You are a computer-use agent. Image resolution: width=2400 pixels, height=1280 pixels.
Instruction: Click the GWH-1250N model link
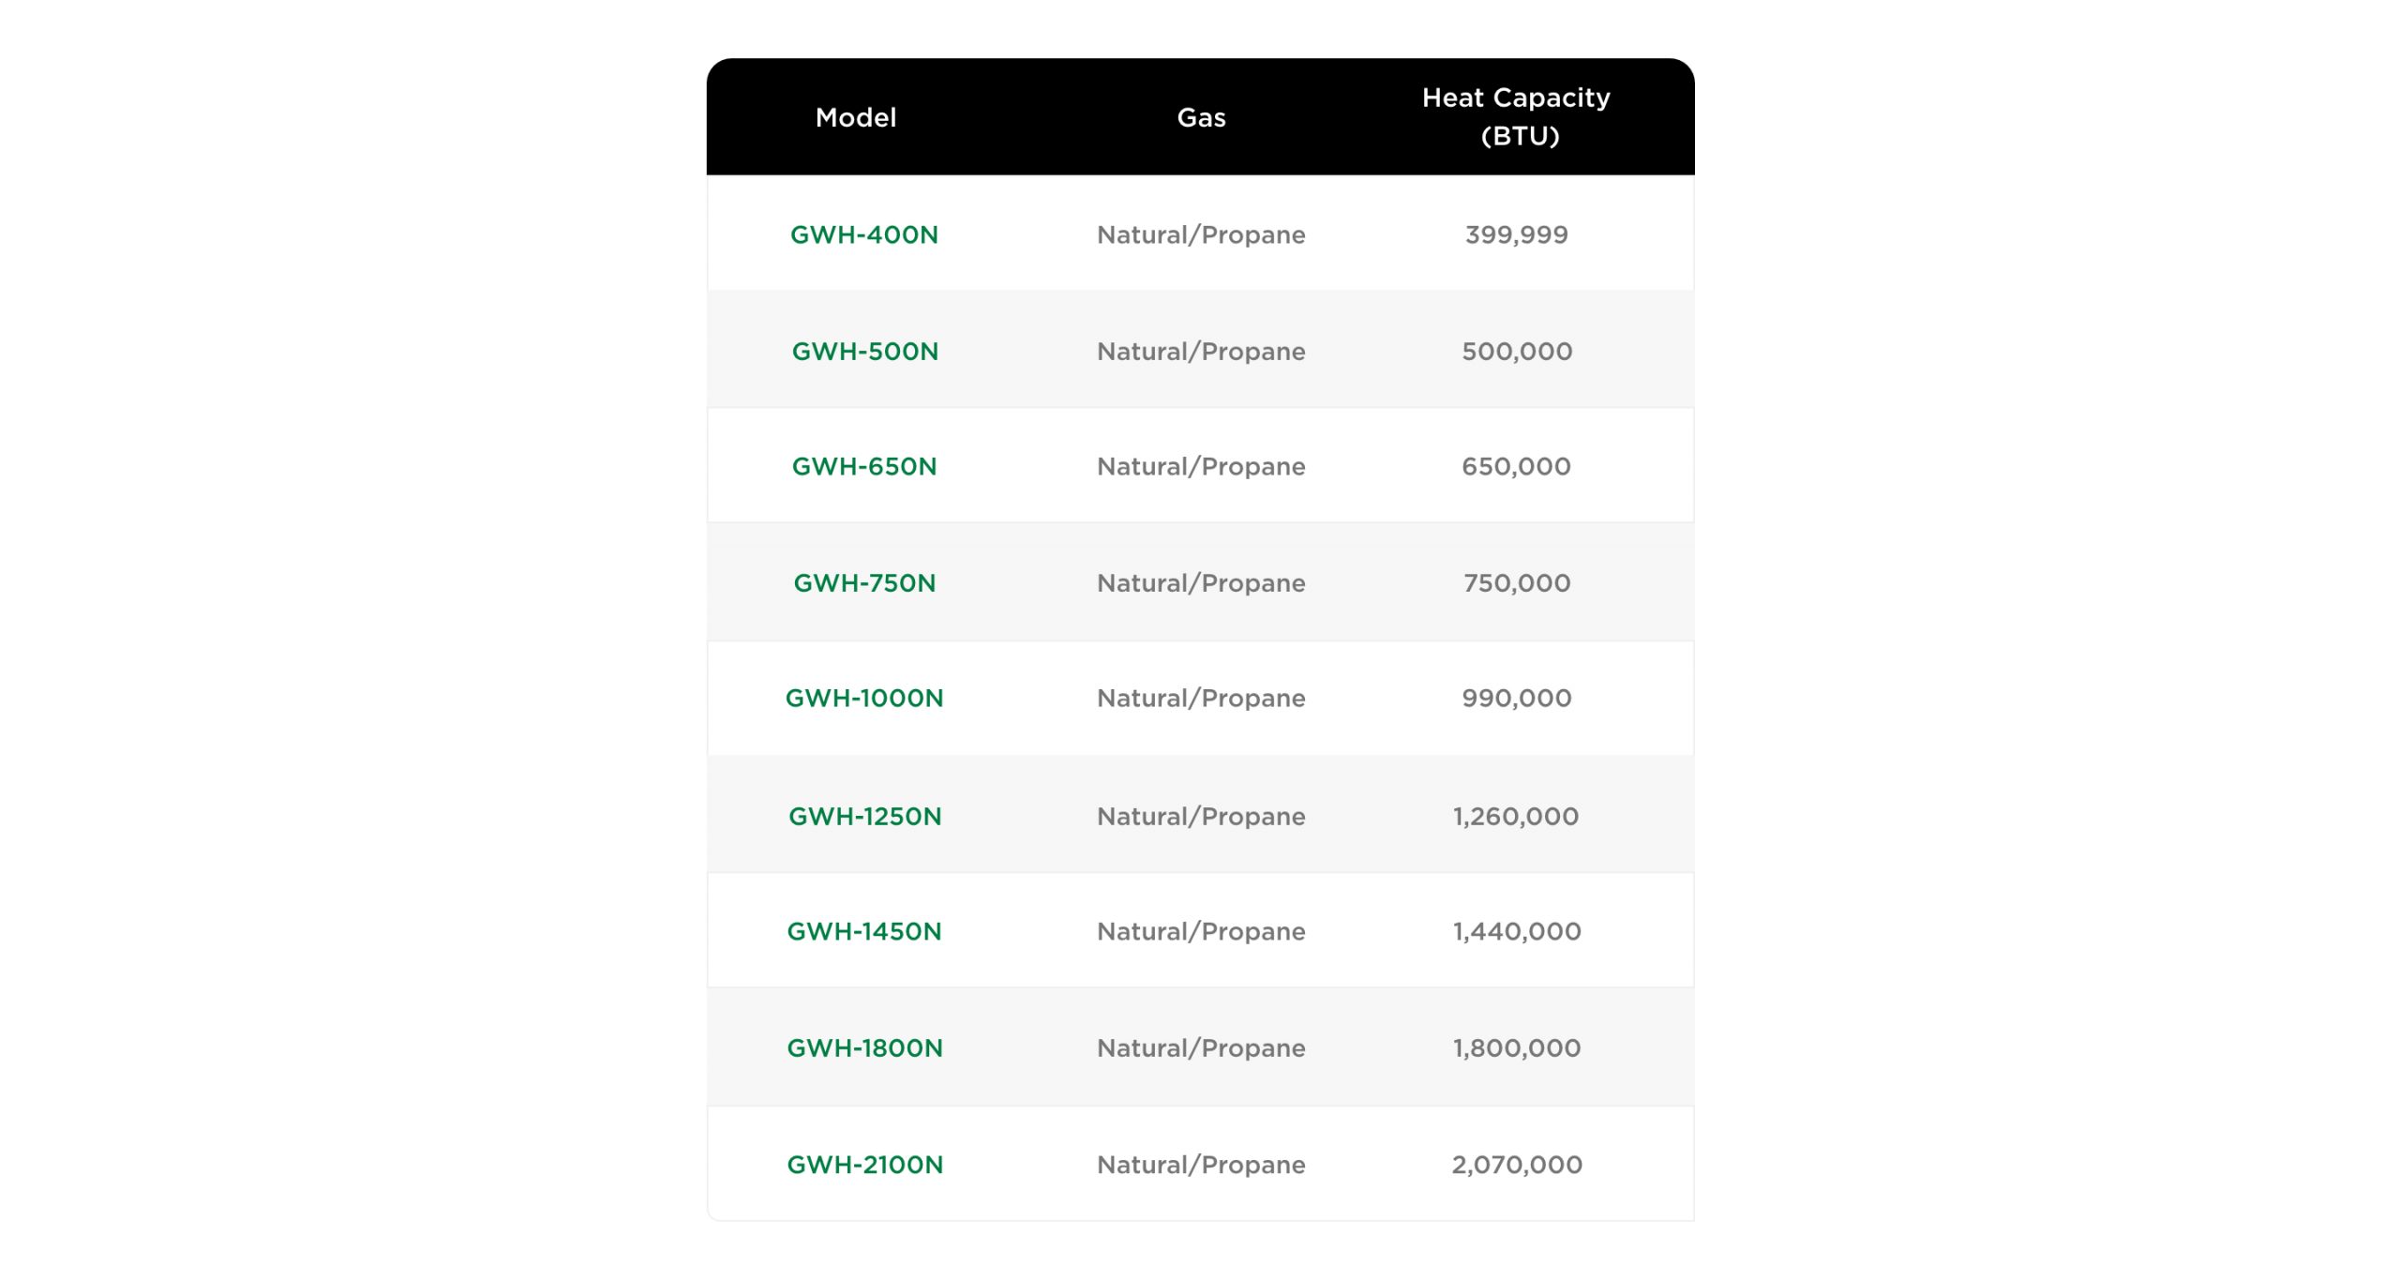coord(864,817)
